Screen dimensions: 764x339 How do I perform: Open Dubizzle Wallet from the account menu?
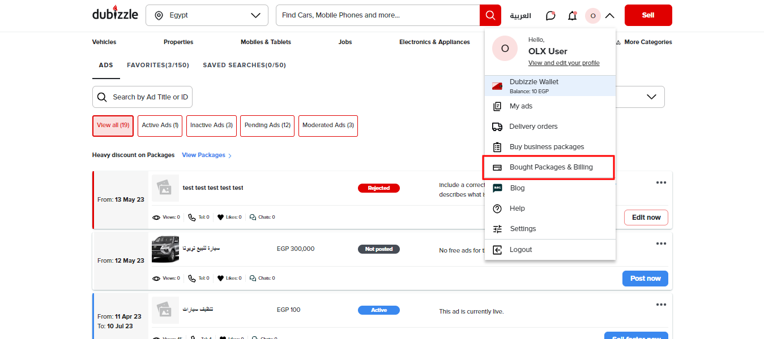[550, 86]
